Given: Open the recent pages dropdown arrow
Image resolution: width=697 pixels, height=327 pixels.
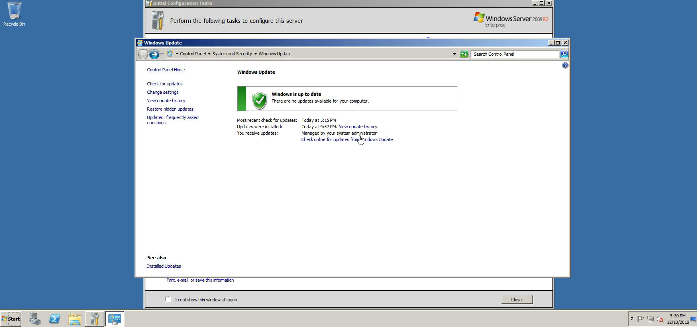Looking at the screenshot, I should (162, 54).
